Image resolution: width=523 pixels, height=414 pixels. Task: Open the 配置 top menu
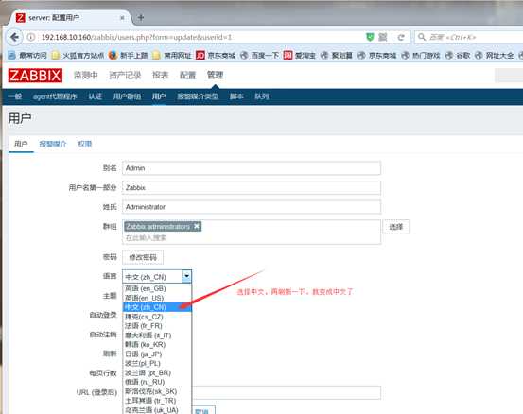pyautogui.click(x=188, y=76)
